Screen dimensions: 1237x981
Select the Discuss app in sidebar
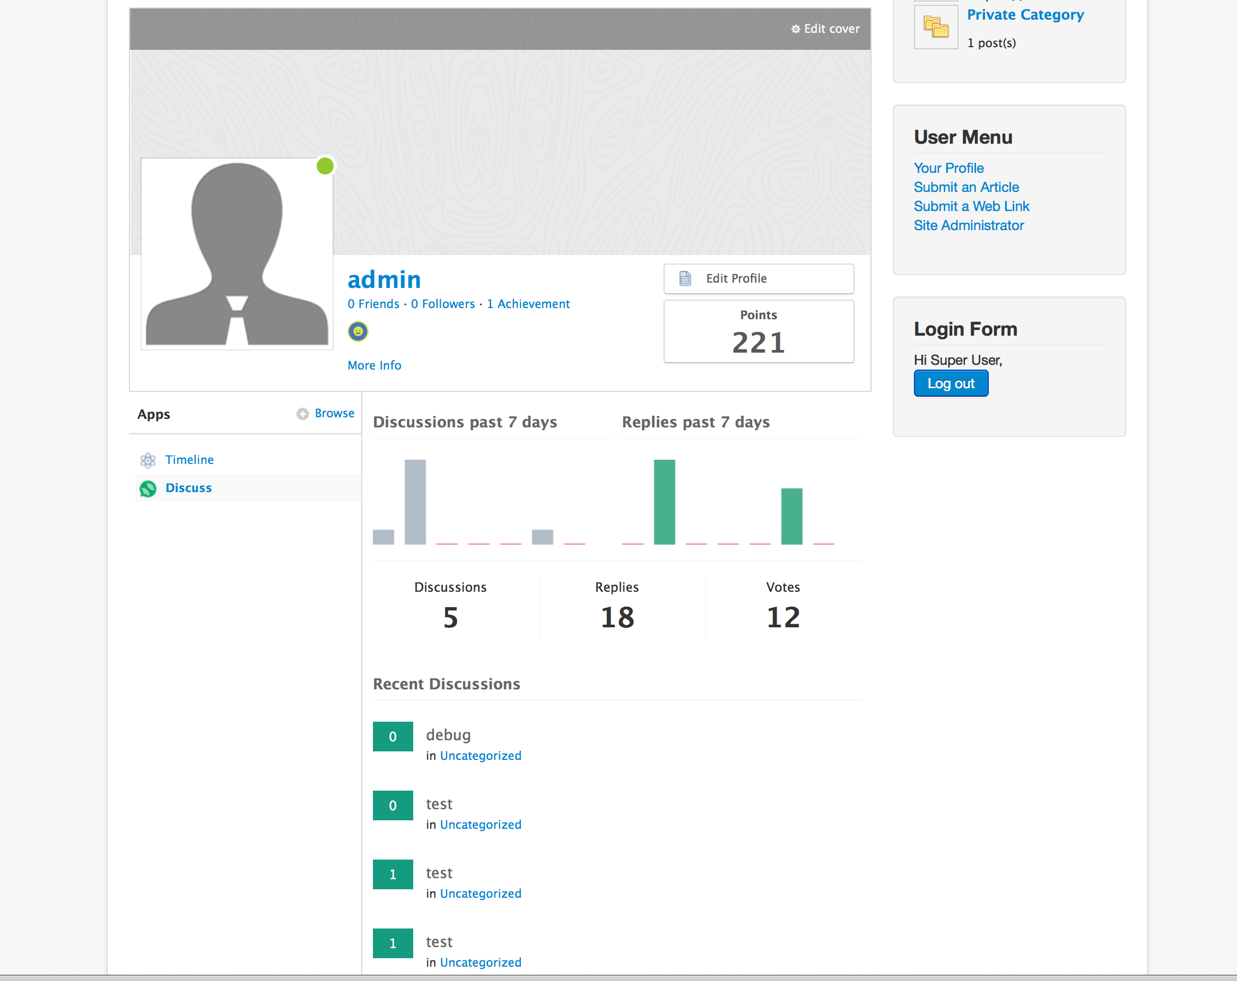[x=188, y=488]
